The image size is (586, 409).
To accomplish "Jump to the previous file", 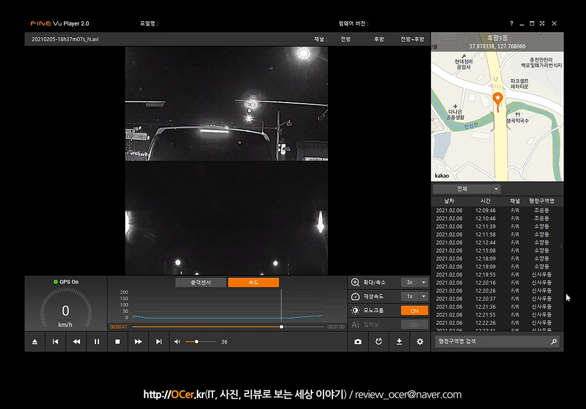I will pos(56,341).
